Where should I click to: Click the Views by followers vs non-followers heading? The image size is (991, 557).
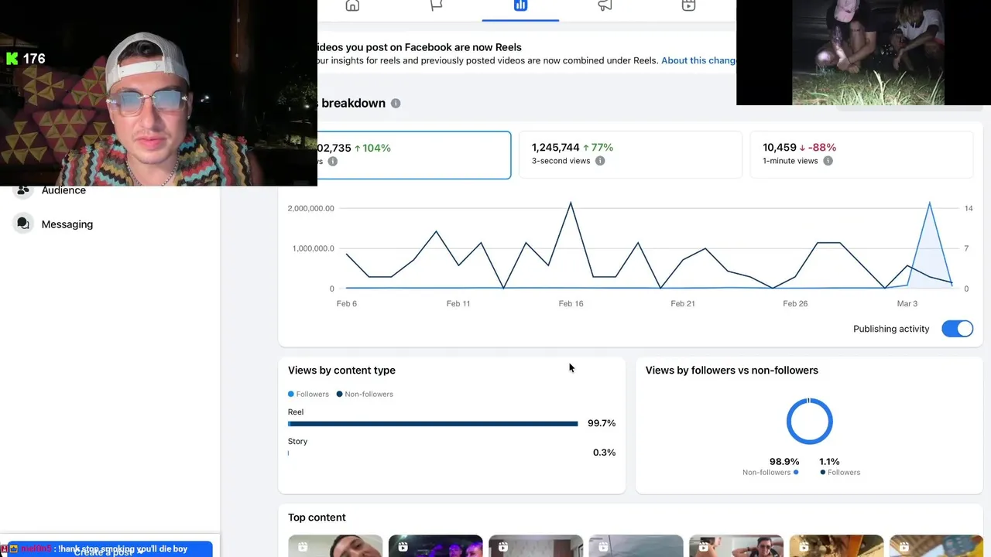(x=732, y=371)
